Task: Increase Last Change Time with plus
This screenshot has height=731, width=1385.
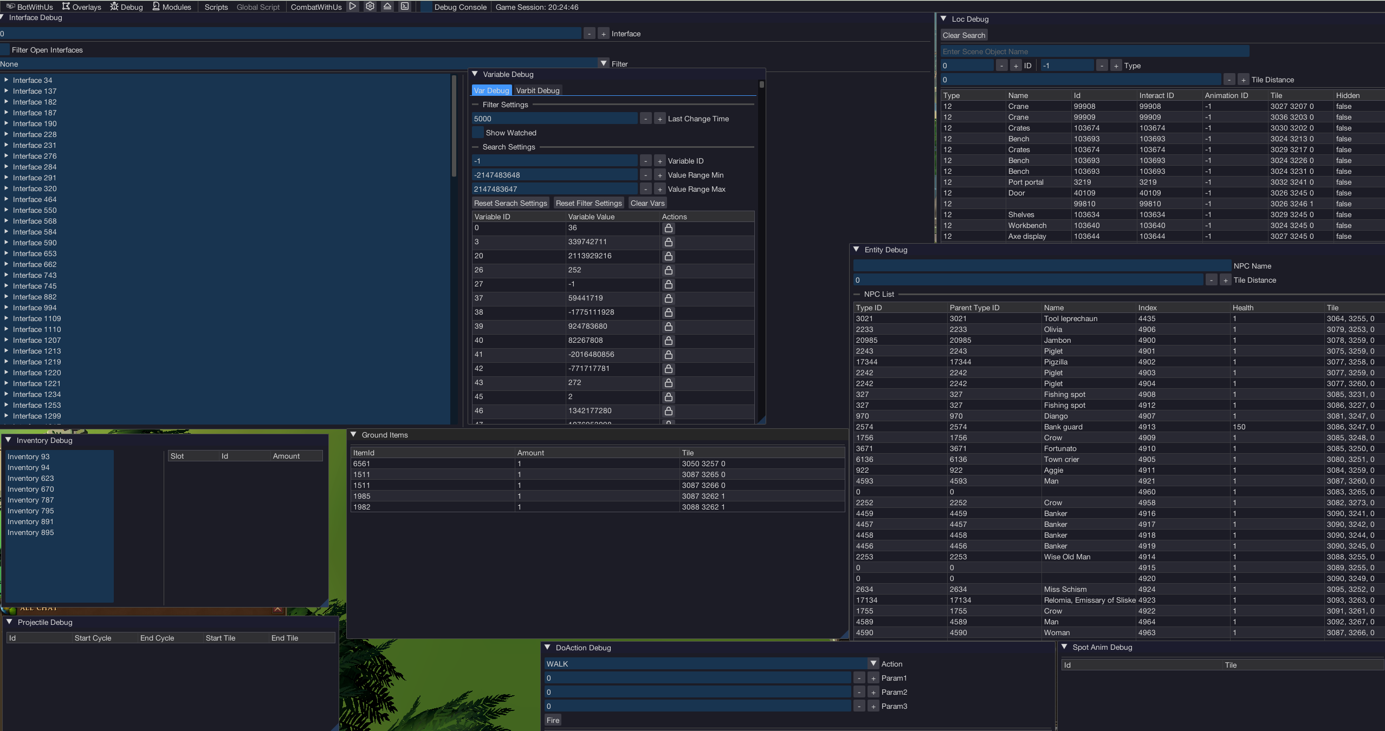Action: 659,119
